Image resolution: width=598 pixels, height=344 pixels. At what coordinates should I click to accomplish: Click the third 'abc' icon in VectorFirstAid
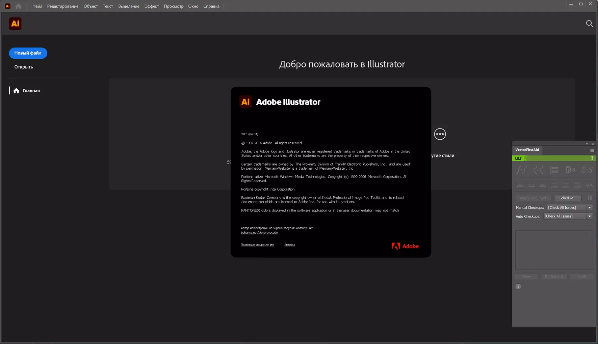coord(543,185)
